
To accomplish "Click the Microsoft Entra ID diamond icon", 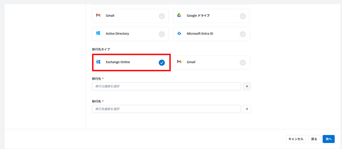I will click(x=179, y=33).
